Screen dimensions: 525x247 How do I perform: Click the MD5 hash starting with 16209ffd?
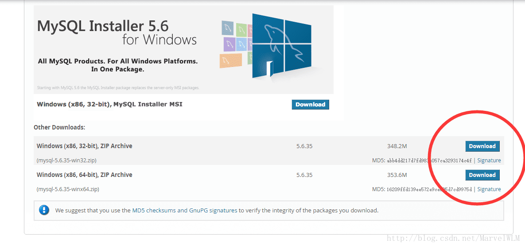(429, 189)
